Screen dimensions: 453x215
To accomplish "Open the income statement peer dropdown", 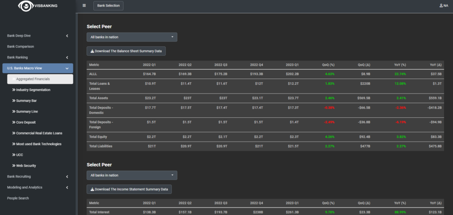I will (132, 175).
